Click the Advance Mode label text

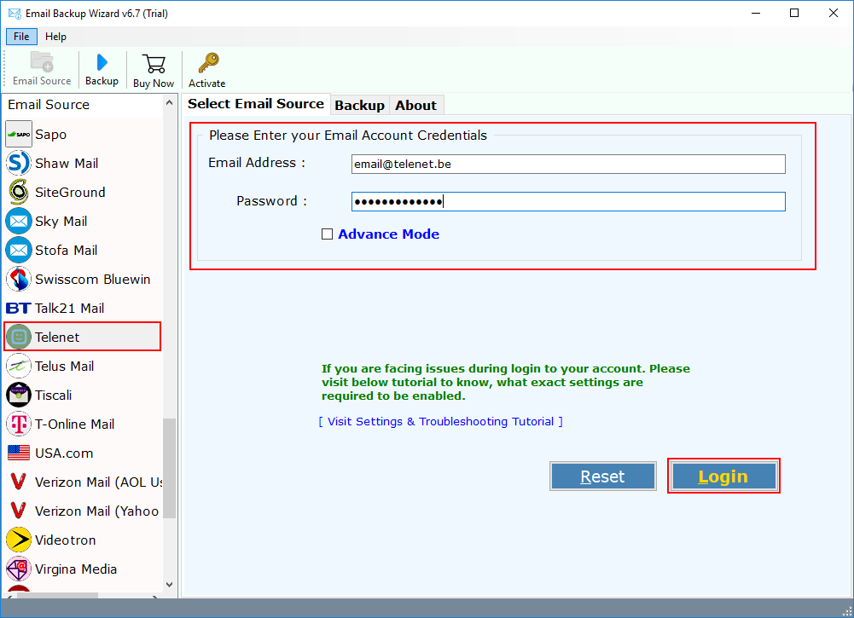(389, 234)
